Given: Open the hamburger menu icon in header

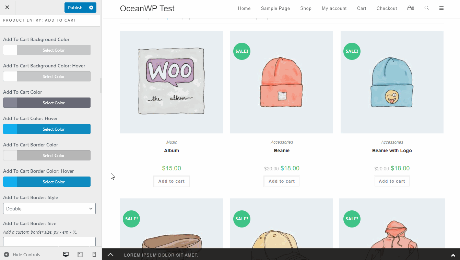Looking at the screenshot, I should 441,8.
